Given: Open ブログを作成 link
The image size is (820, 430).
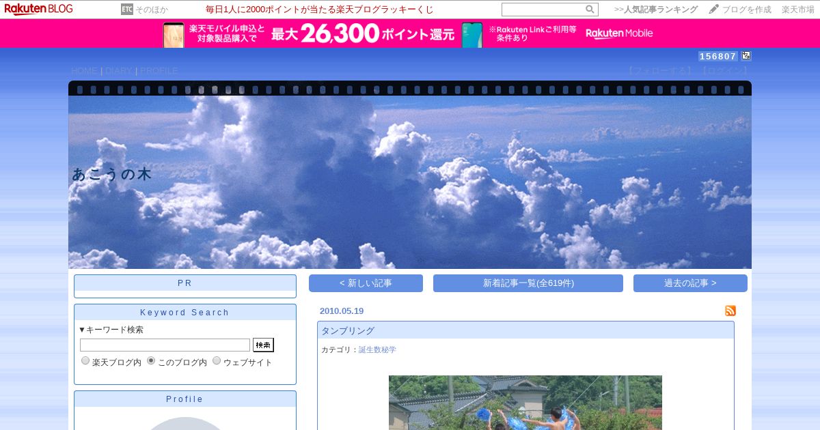Looking at the screenshot, I should point(747,10).
